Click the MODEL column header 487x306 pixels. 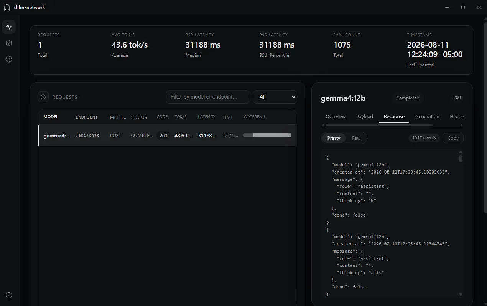click(x=51, y=117)
